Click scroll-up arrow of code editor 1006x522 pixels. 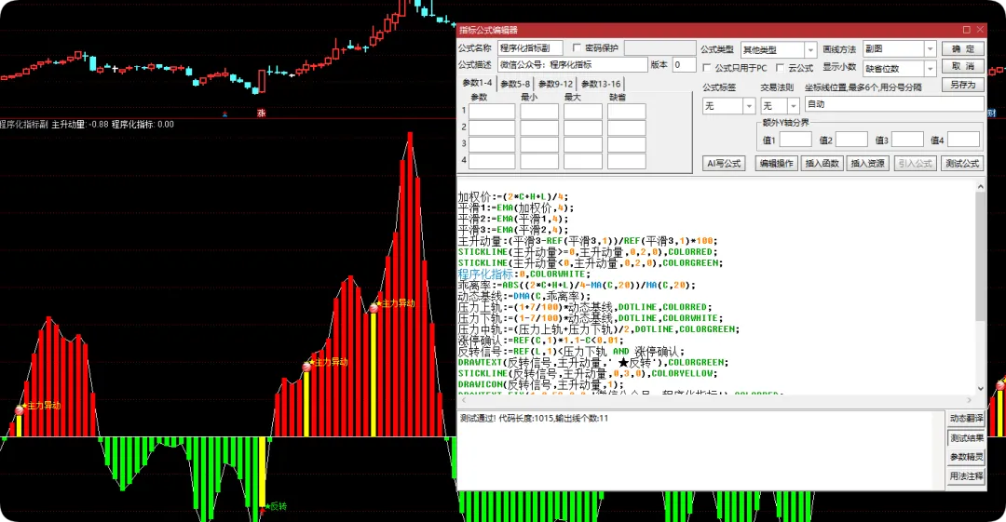coord(980,187)
